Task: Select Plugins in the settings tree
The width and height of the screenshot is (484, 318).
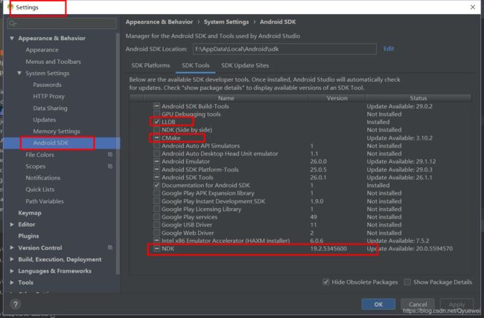Action: [28, 236]
